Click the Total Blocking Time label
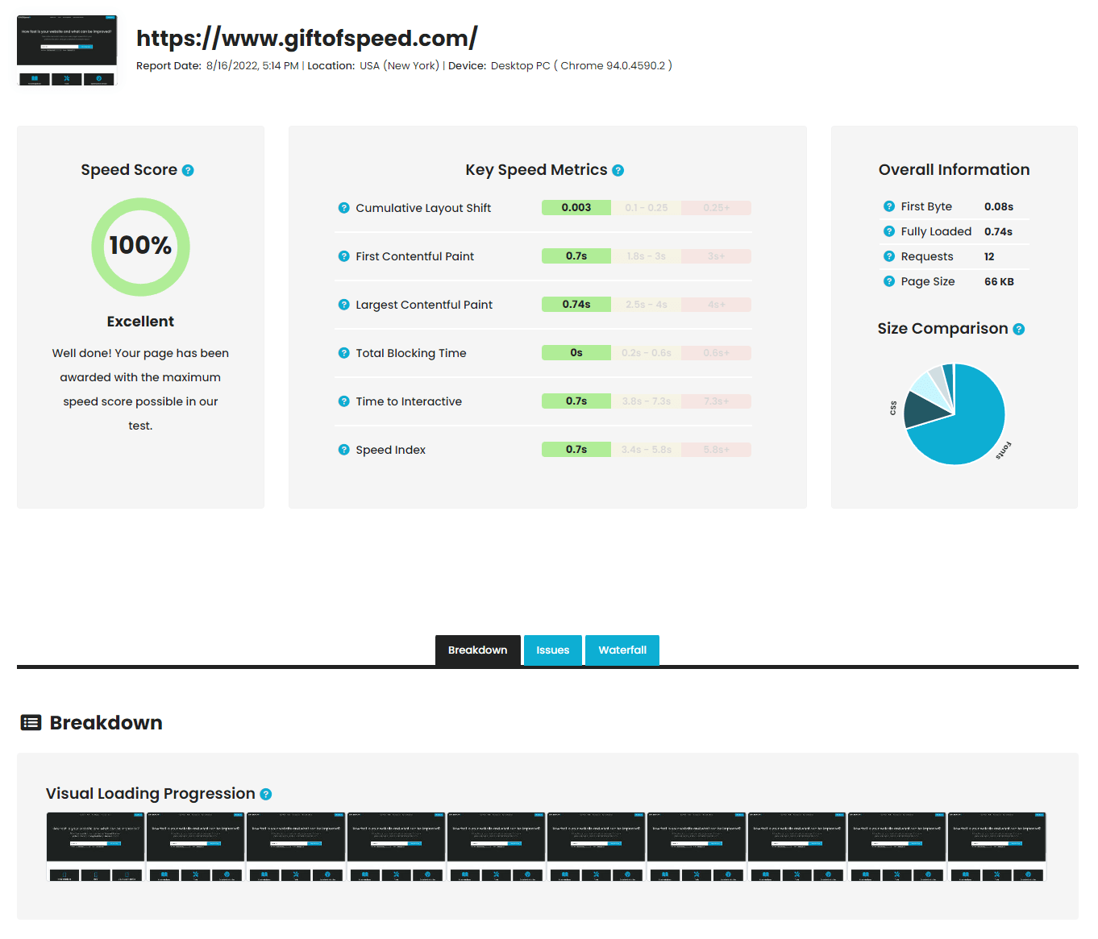The height and width of the screenshot is (939, 1098). pyautogui.click(x=411, y=353)
